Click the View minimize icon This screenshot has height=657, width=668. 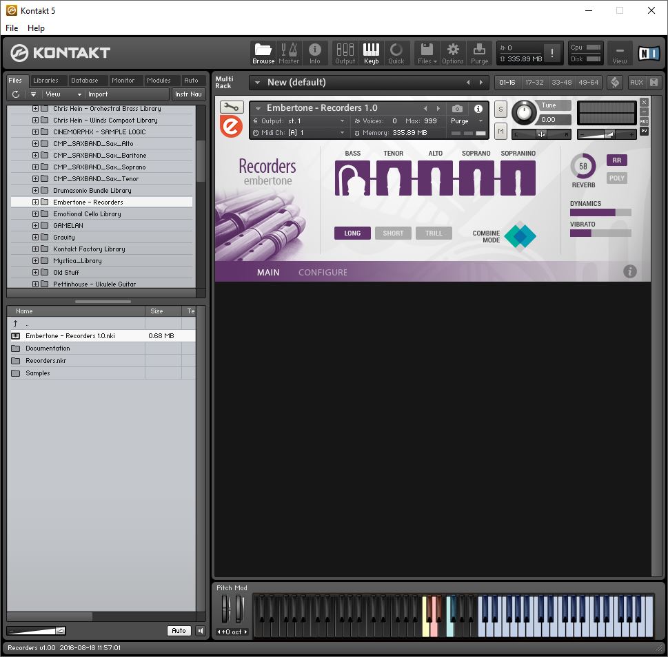pos(620,53)
